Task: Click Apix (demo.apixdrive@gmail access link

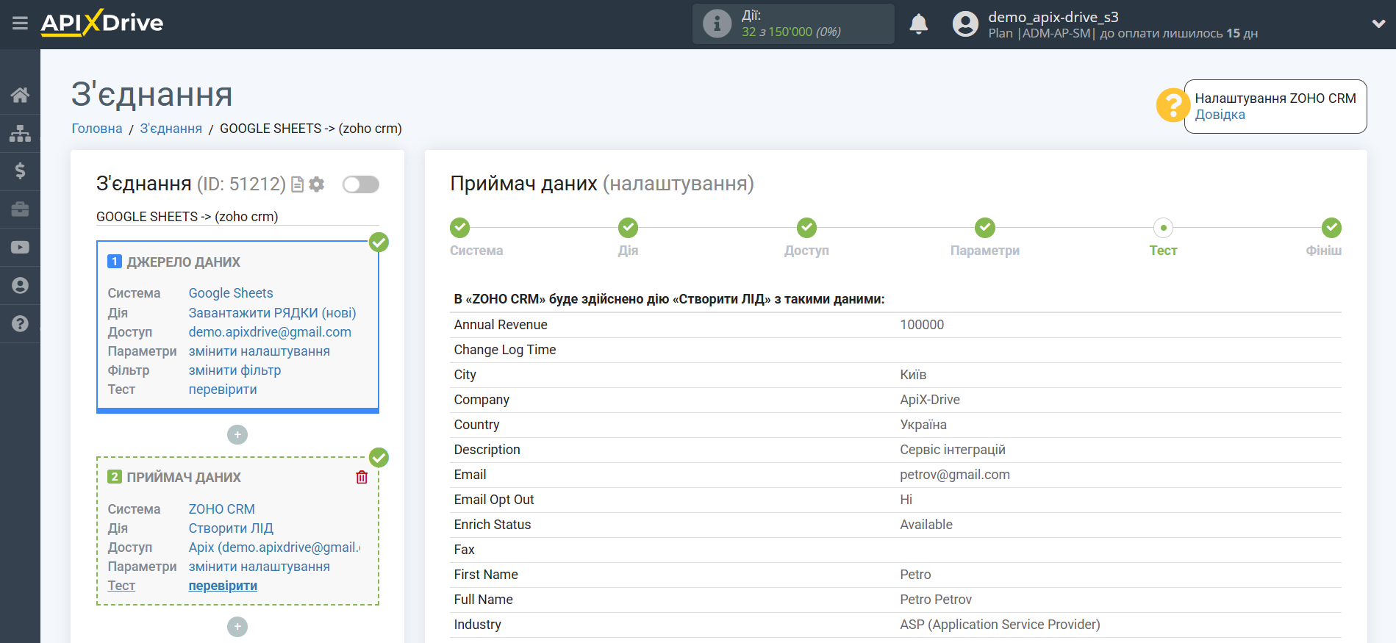Action: [274, 547]
